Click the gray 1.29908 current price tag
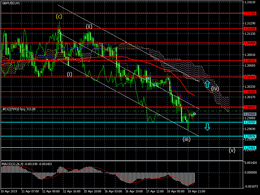 (x=250, y=114)
